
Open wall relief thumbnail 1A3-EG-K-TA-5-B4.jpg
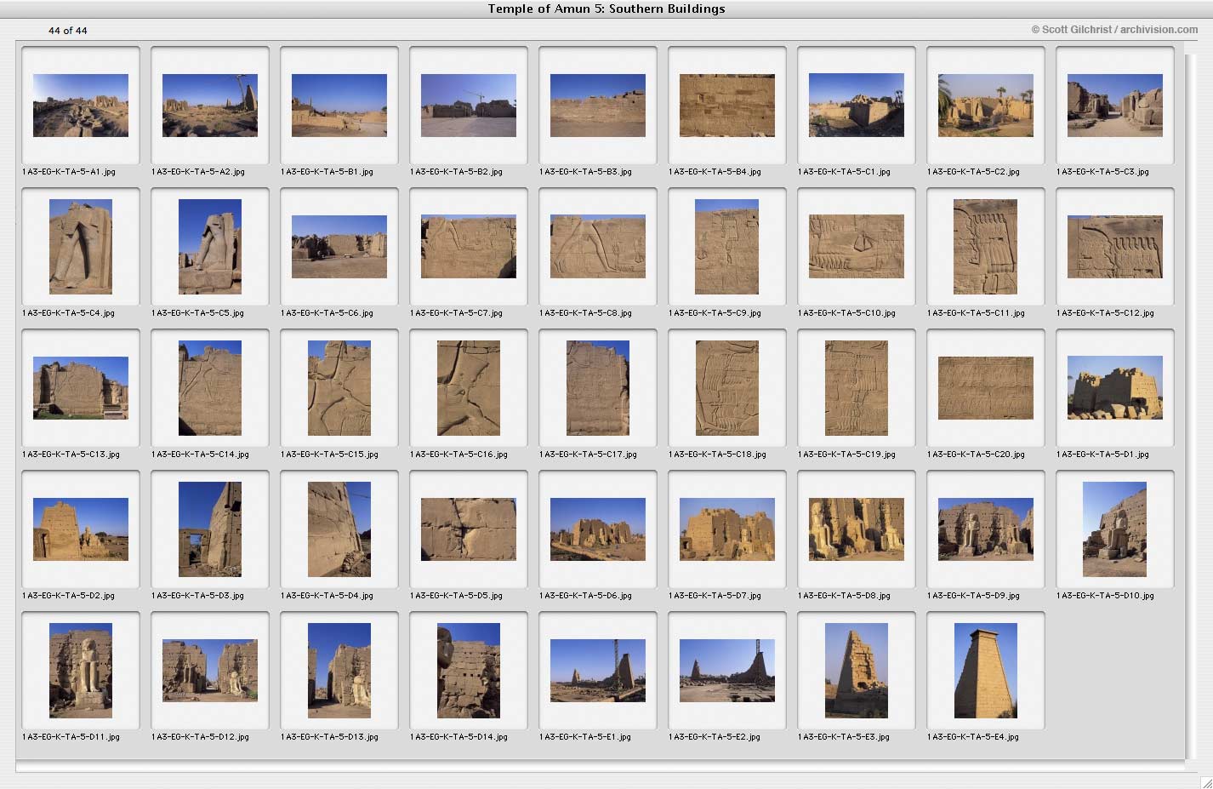(727, 106)
